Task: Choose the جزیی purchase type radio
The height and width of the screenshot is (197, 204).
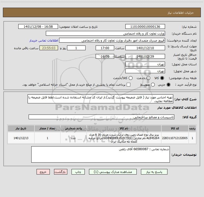Action: (x=168, y=85)
